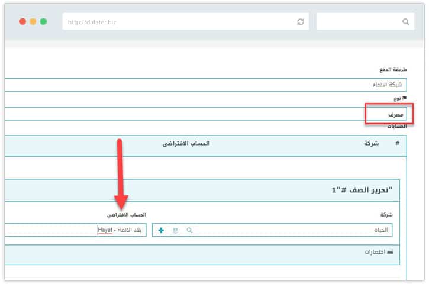This screenshot has height=287, width=429.
Task: Click the الحساب الافتراضي field with Hayat
Action: tap(77, 230)
